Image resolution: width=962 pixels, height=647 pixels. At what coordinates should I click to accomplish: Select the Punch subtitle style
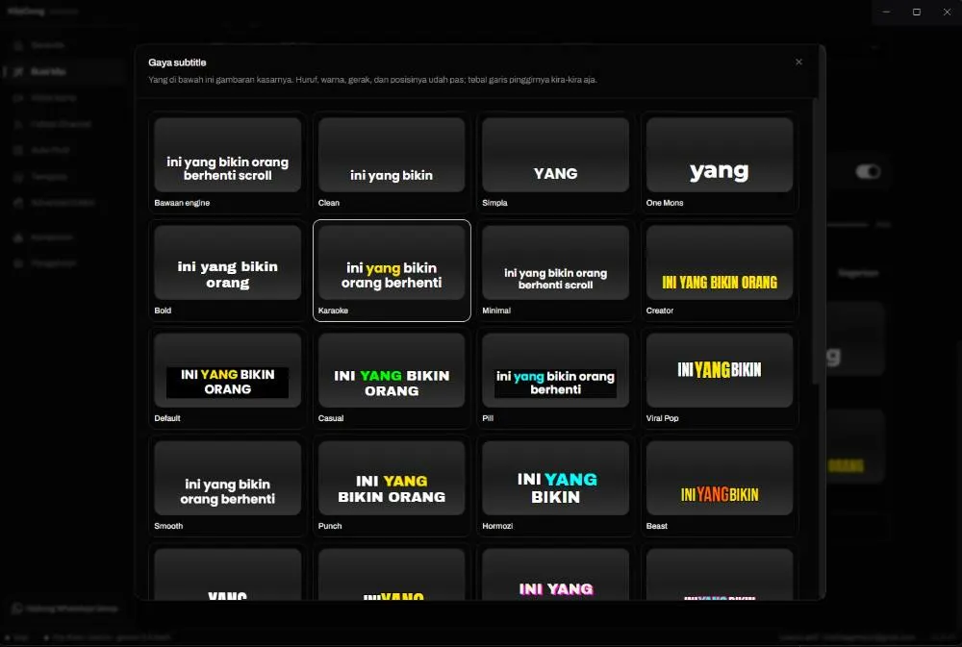[x=392, y=485]
